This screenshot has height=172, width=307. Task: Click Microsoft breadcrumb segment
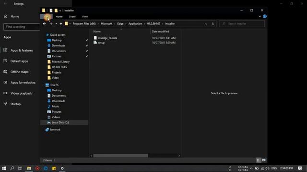[x=106, y=23]
